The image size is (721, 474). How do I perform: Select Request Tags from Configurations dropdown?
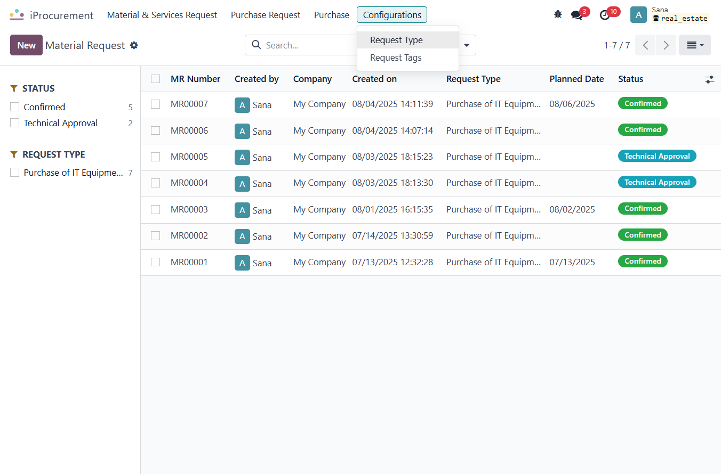[x=408, y=58]
